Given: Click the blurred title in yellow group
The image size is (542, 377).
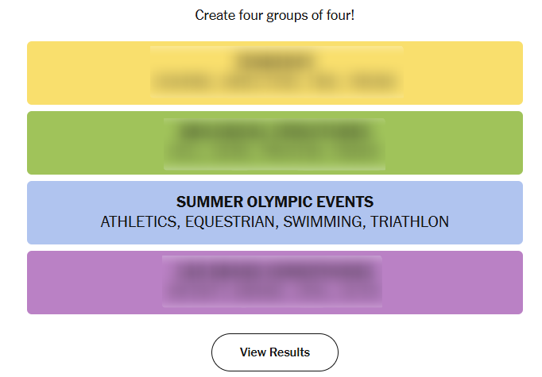Looking at the screenshot, I should click(x=275, y=62).
